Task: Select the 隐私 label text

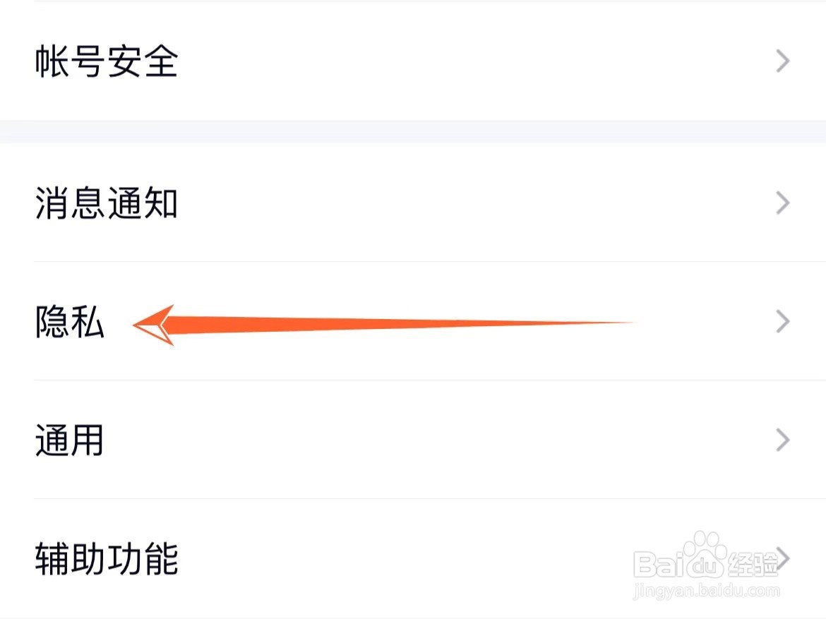Action: click(69, 321)
